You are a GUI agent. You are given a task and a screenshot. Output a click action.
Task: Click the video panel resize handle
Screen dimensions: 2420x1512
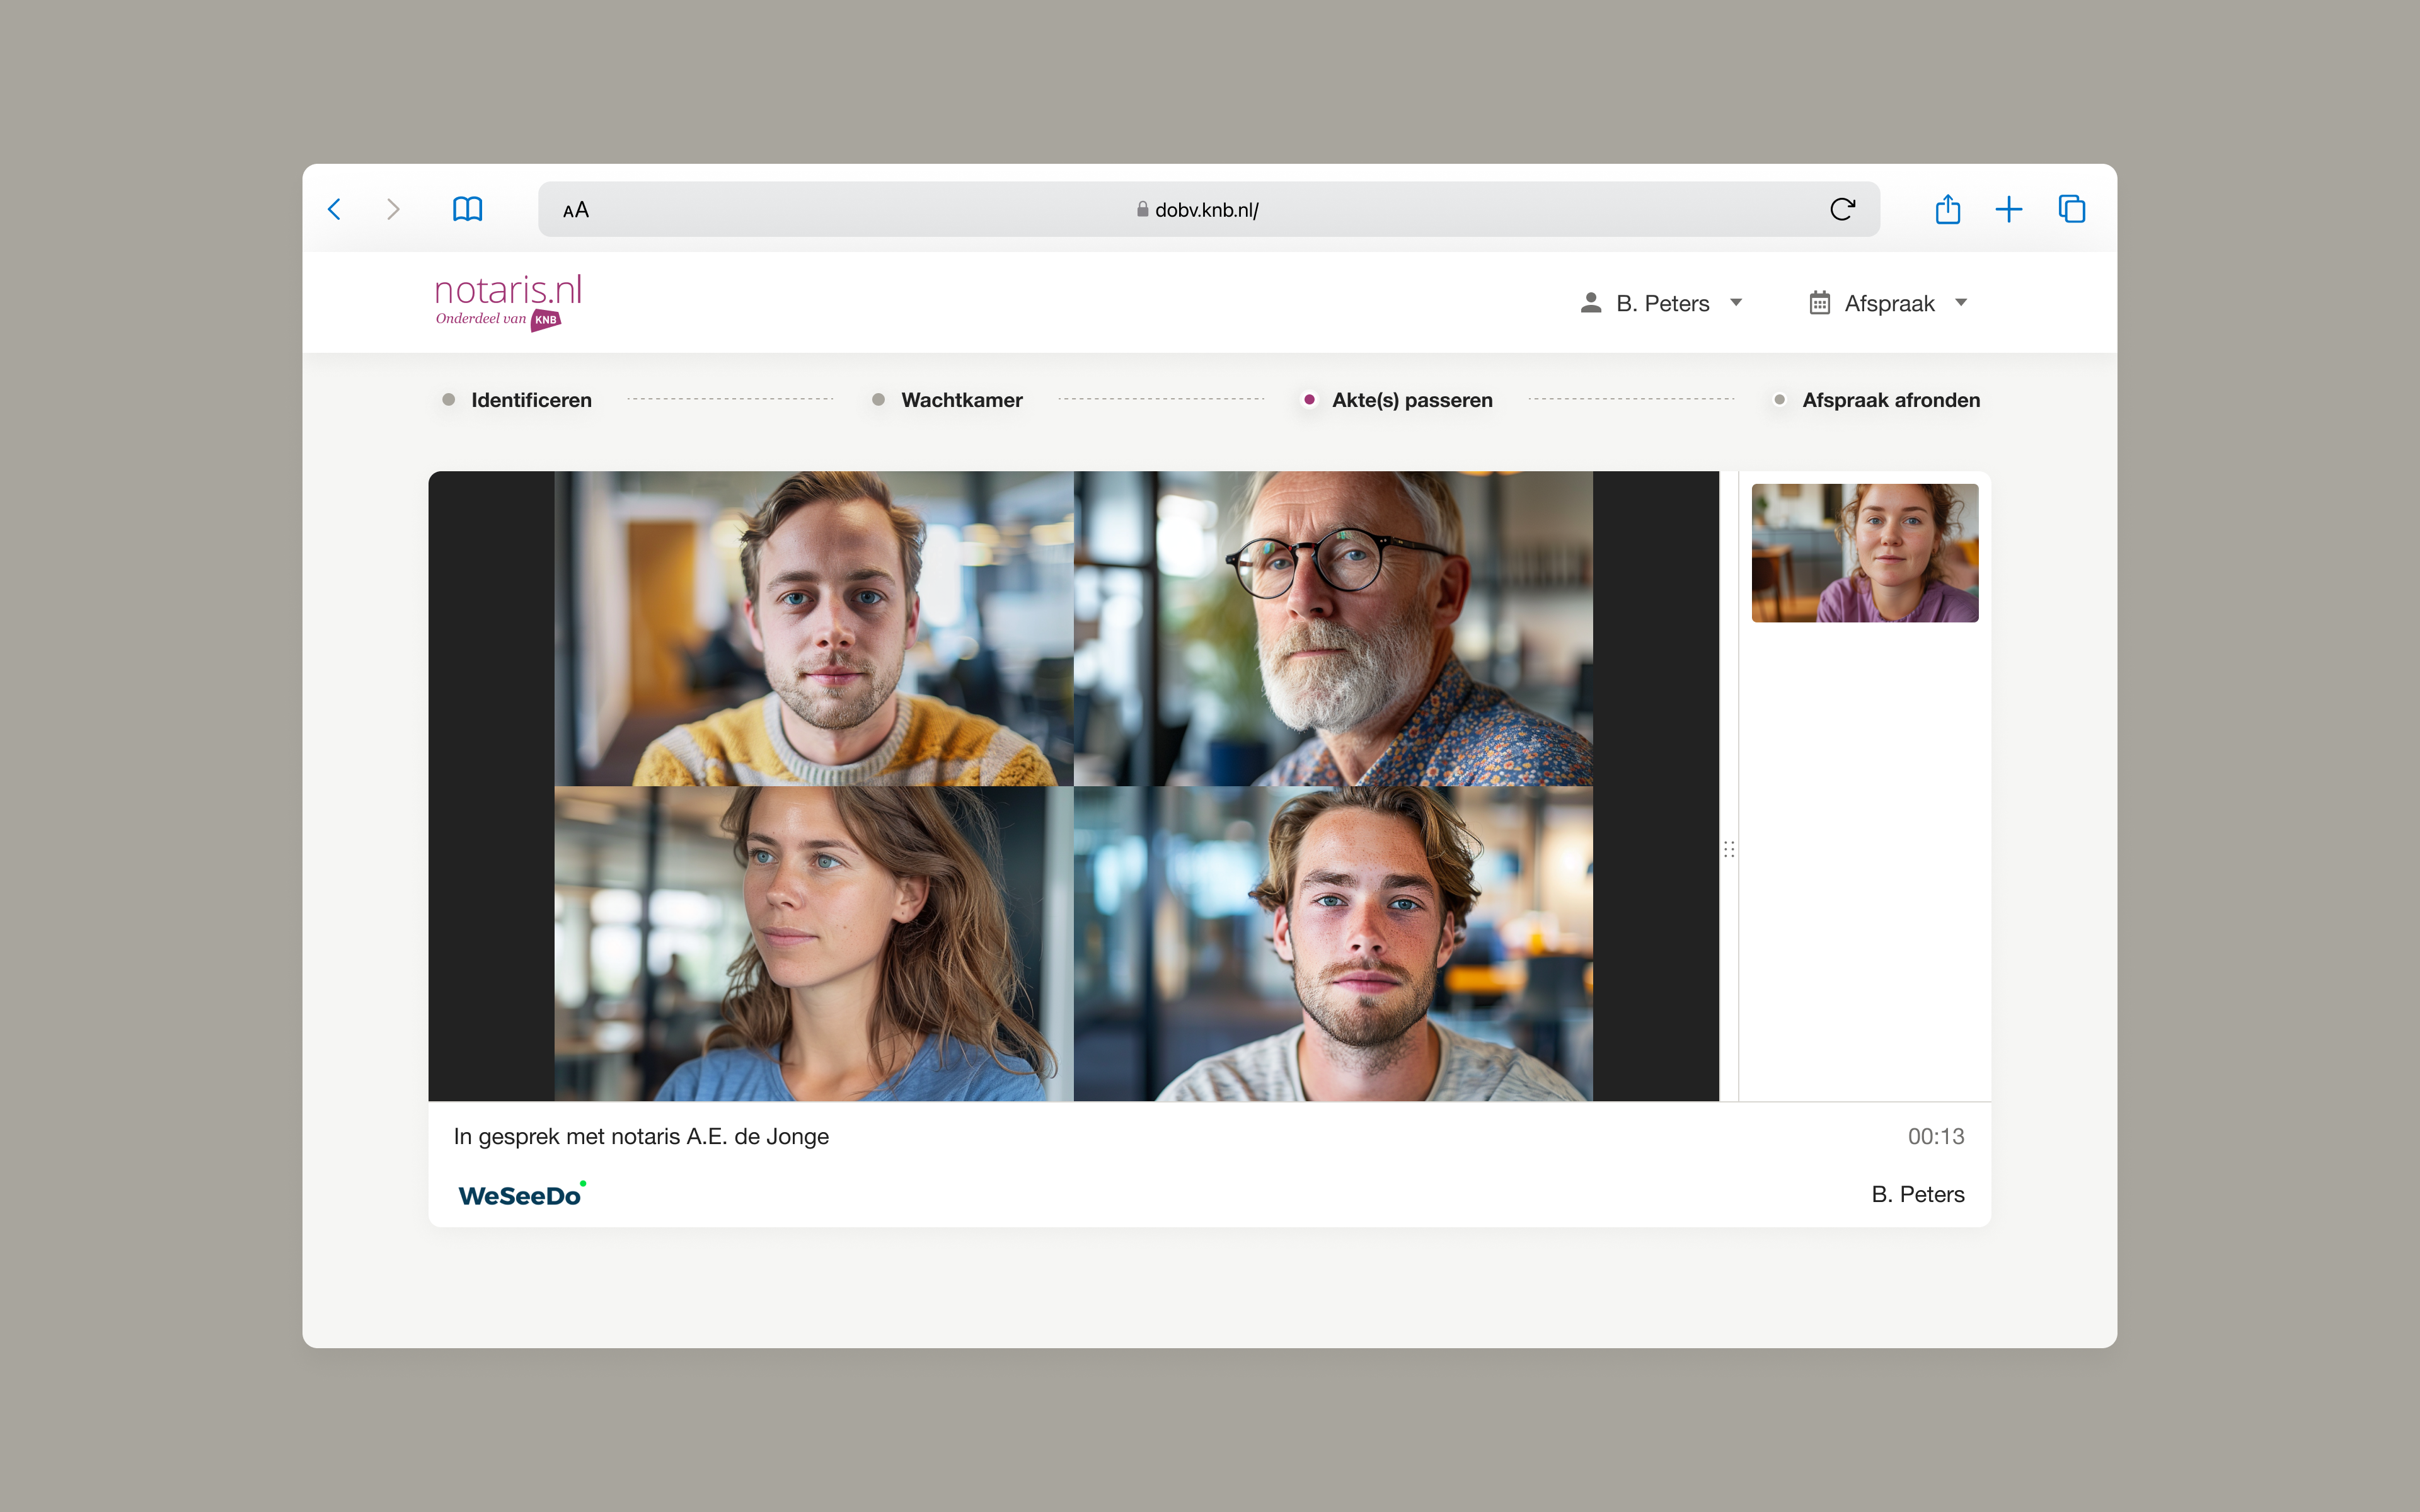coord(1729,849)
